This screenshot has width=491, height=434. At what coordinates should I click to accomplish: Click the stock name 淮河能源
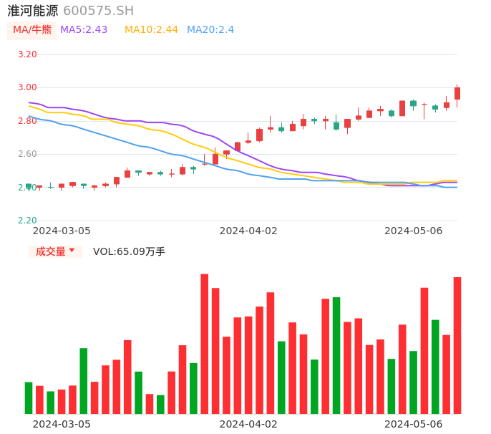coord(33,11)
